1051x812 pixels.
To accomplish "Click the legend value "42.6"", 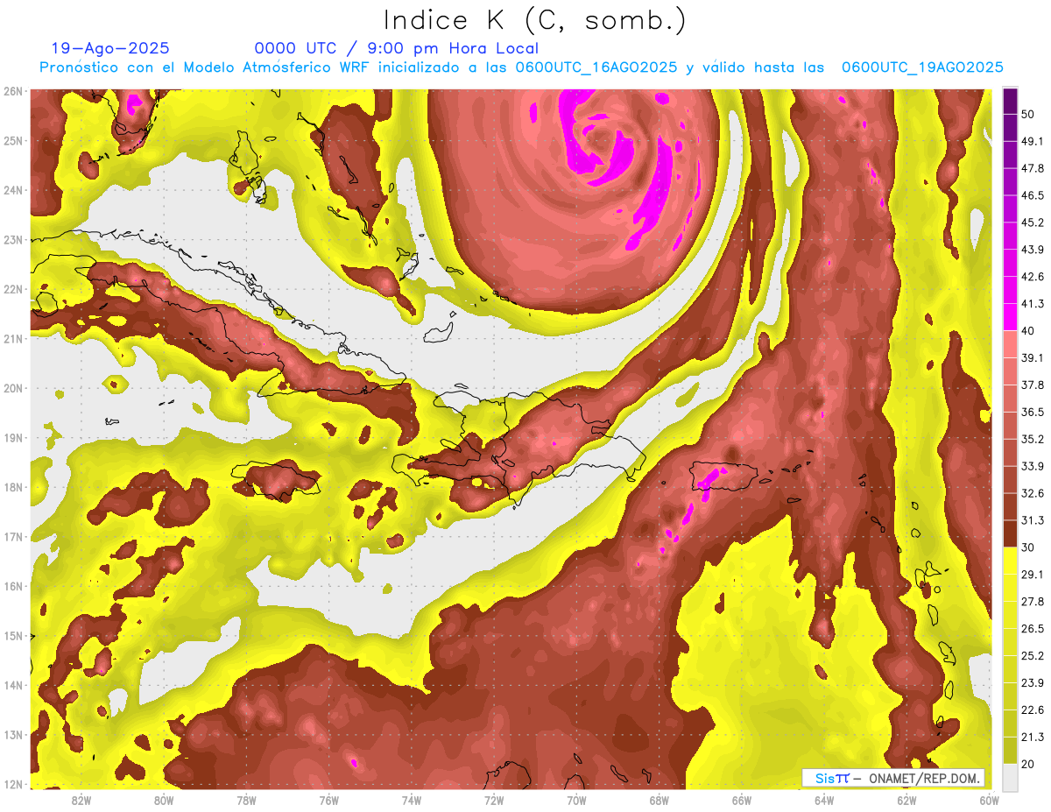I will pyautogui.click(x=1033, y=277).
